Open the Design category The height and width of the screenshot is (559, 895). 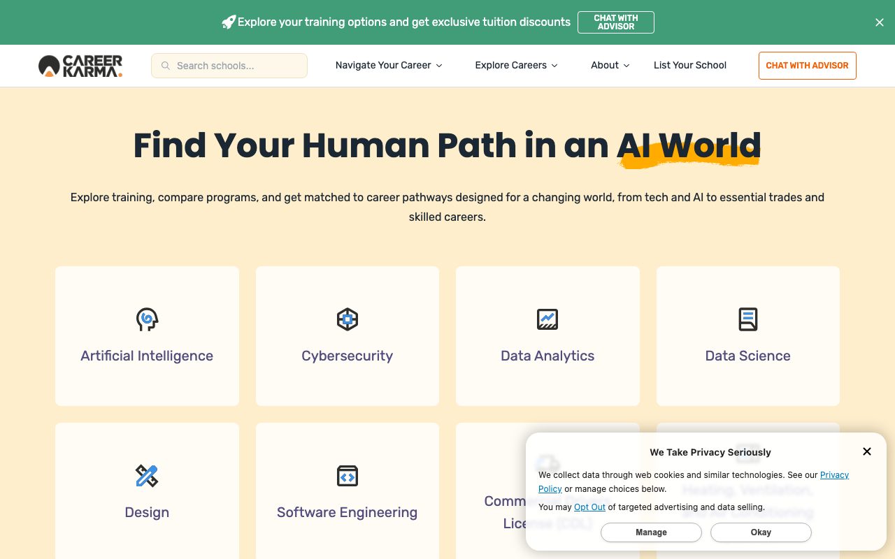click(147, 491)
